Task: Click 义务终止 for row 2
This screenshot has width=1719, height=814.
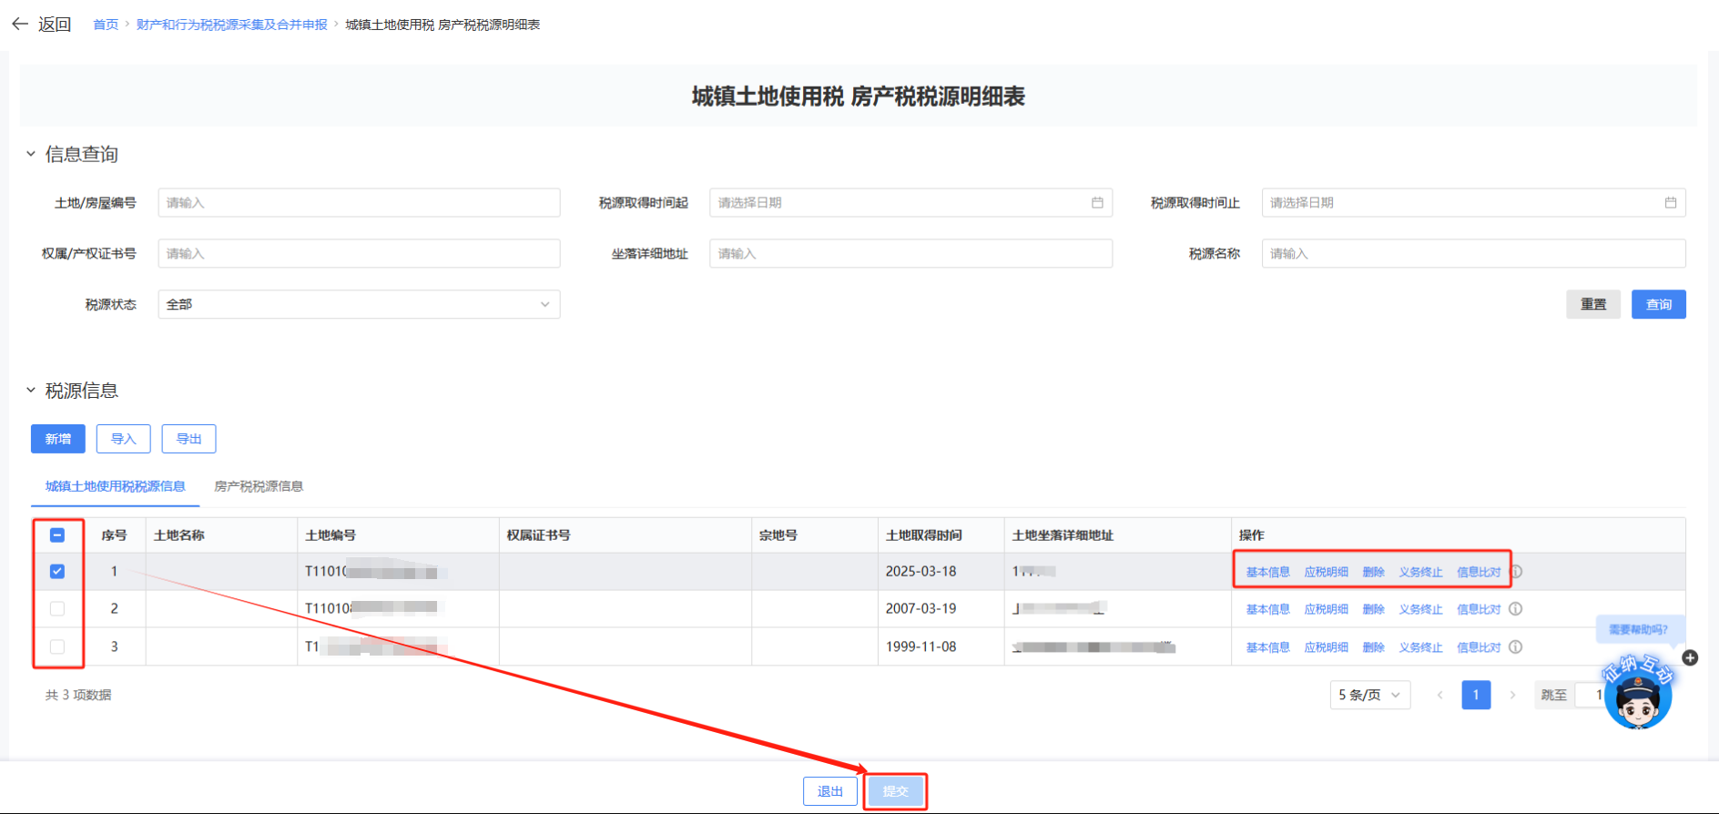Action: coord(1421,609)
